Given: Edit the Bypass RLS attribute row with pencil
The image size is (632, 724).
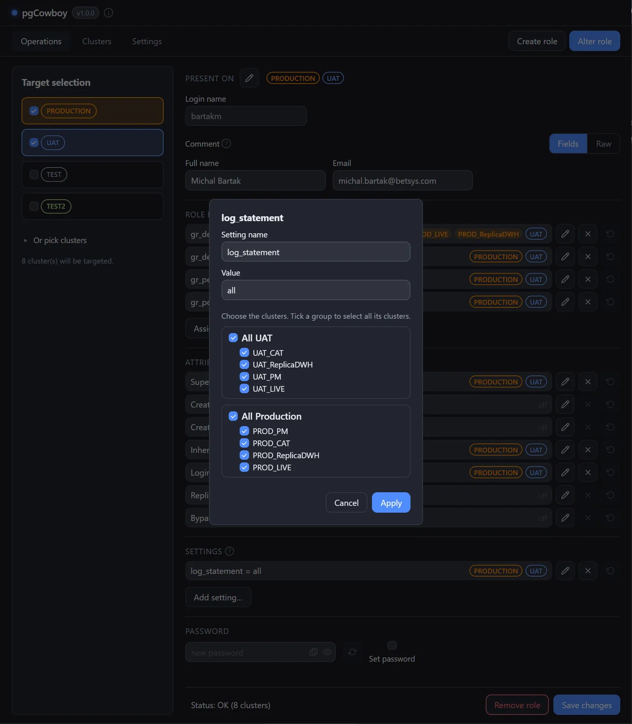Looking at the screenshot, I should [x=565, y=518].
